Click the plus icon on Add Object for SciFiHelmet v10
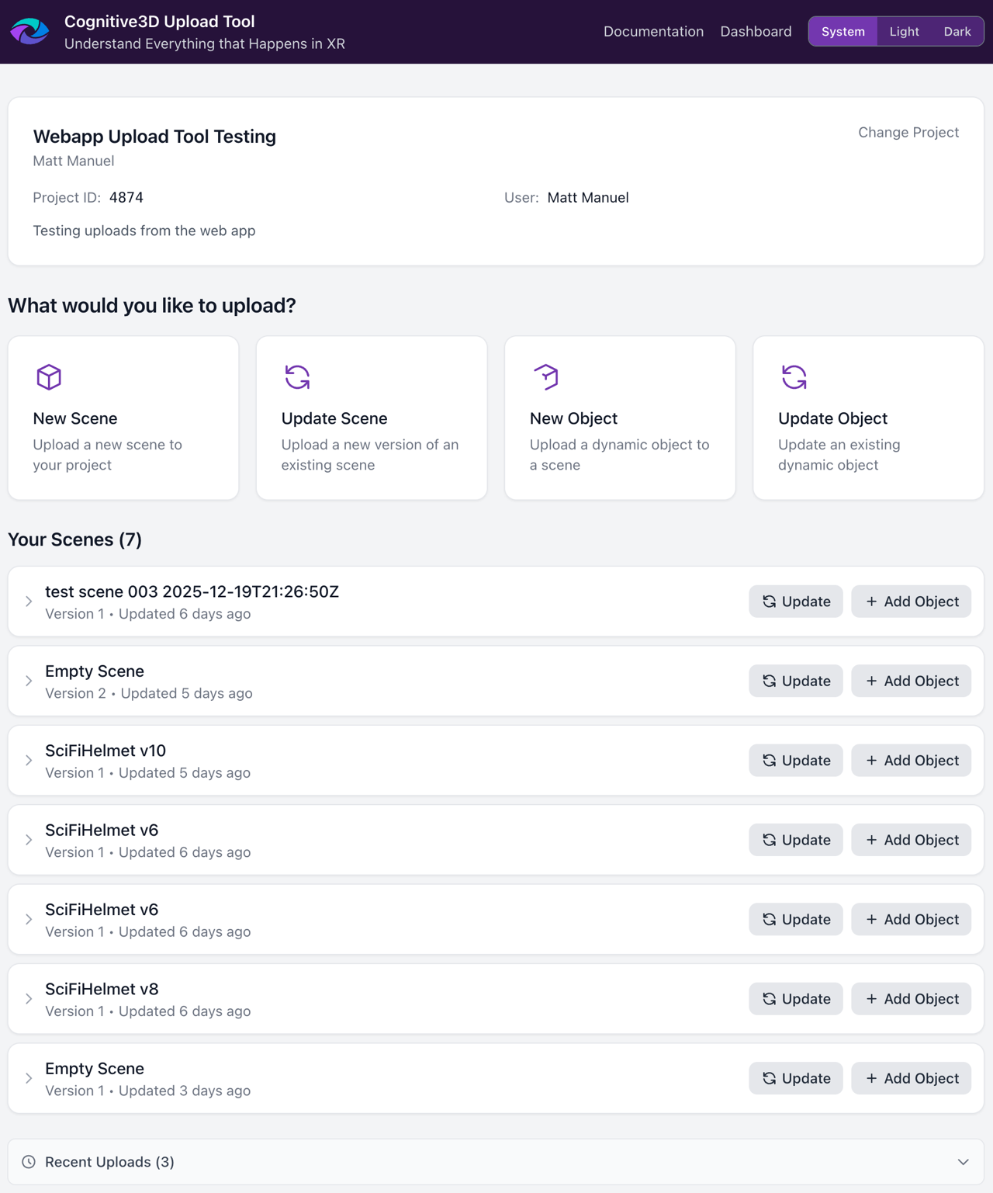Image resolution: width=993 pixels, height=1193 pixels. (871, 761)
